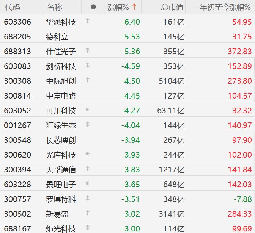Select stock code 603306
255x233 pixels.
[17, 22]
